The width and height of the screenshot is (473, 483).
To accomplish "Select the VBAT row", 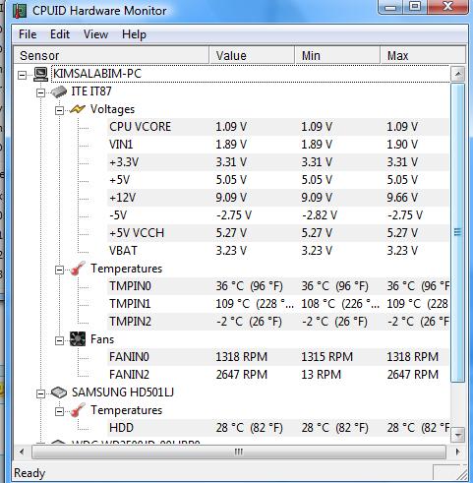I will [278, 251].
